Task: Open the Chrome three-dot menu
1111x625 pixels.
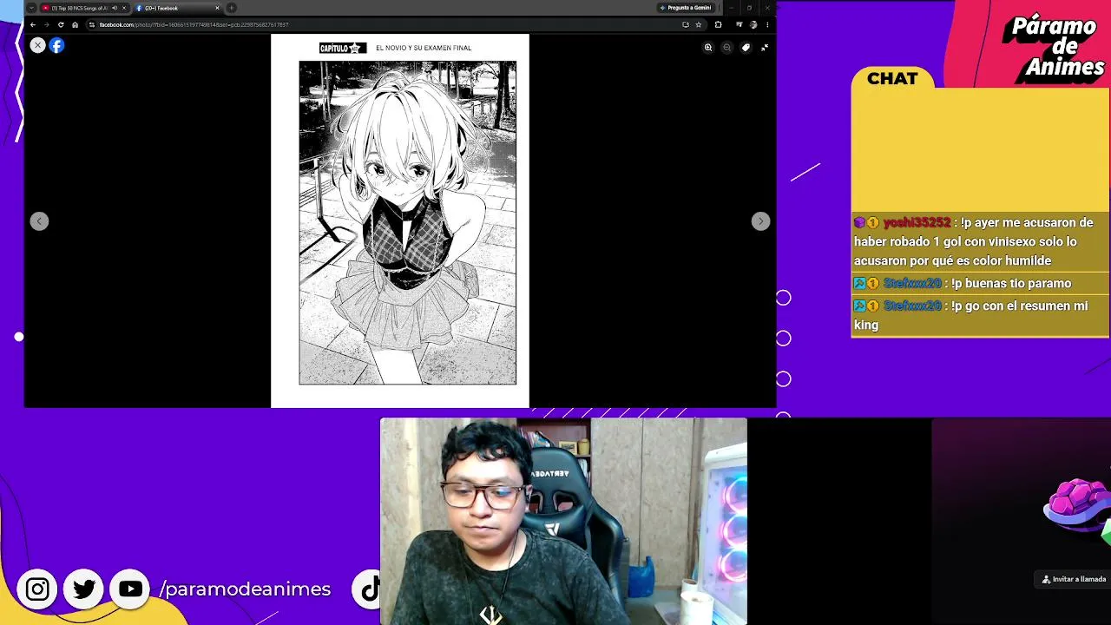Action: tap(767, 24)
